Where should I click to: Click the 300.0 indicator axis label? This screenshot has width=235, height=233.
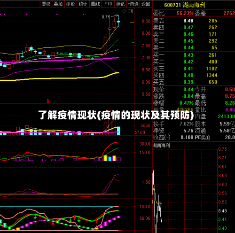[x=145, y=144]
